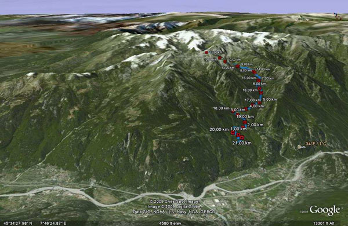The image size is (348, 226).
Task: Click the red marker next to 14,00 km
Action: [255, 72]
